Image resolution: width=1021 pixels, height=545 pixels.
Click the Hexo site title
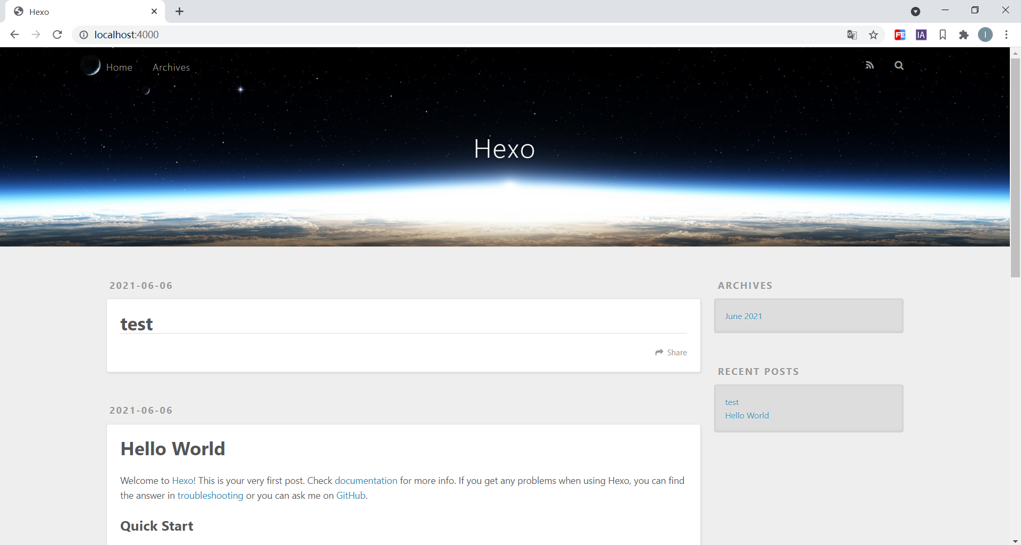click(x=504, y=149)
